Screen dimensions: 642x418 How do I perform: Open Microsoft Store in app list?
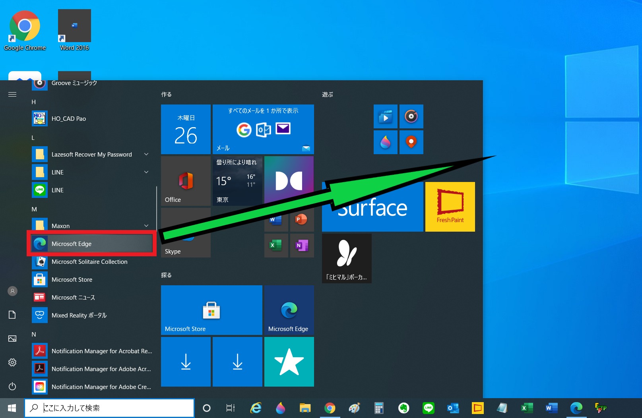(92, 279)
